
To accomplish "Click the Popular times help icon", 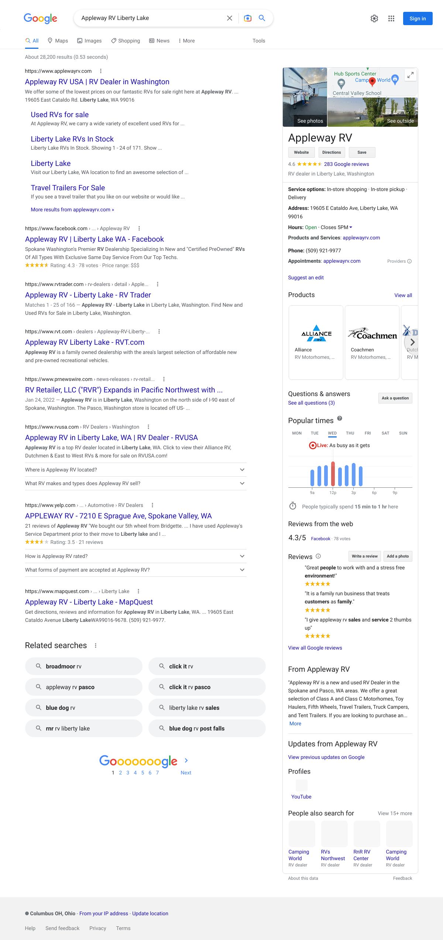I will pyautogui.click(x=340, y=419).
